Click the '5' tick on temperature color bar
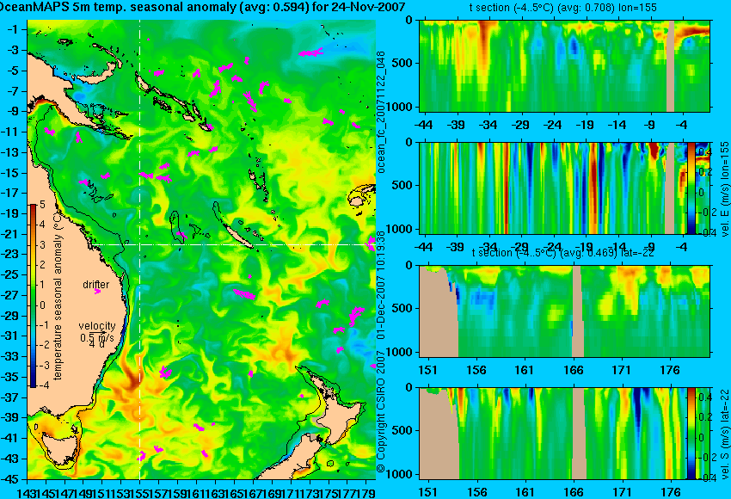The width and height of the screenshot is (731, 499). pos(42,204)
